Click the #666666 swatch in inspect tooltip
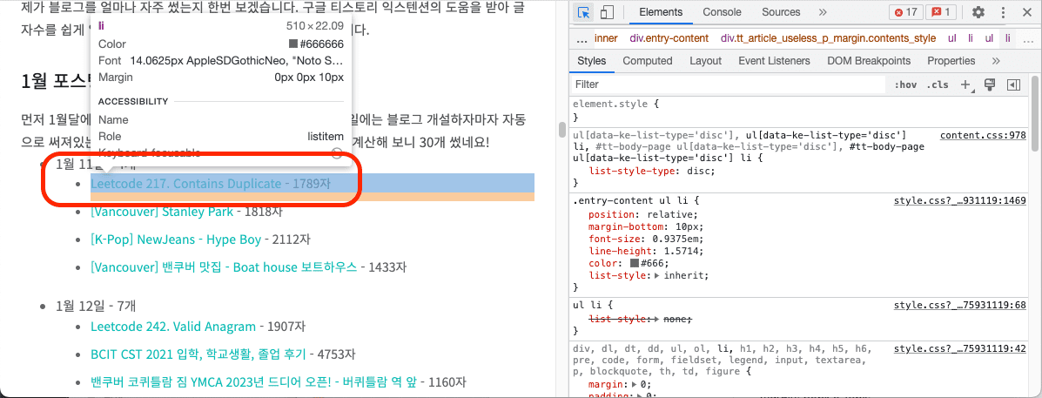This screenshot has height=398, width=1042. tap(293, 44)
